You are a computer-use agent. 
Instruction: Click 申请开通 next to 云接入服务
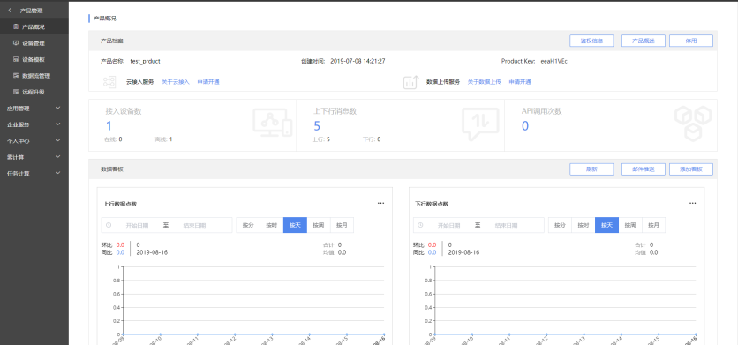tap(208, 82)
